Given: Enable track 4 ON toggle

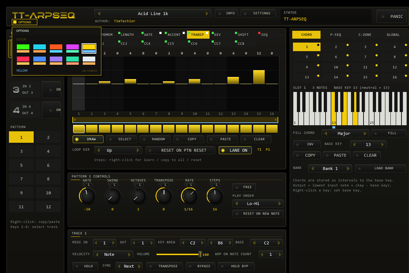Looking at the screenshot, I should point(52,110).
